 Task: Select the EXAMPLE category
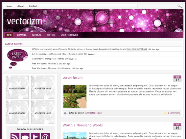pos(22,35)
